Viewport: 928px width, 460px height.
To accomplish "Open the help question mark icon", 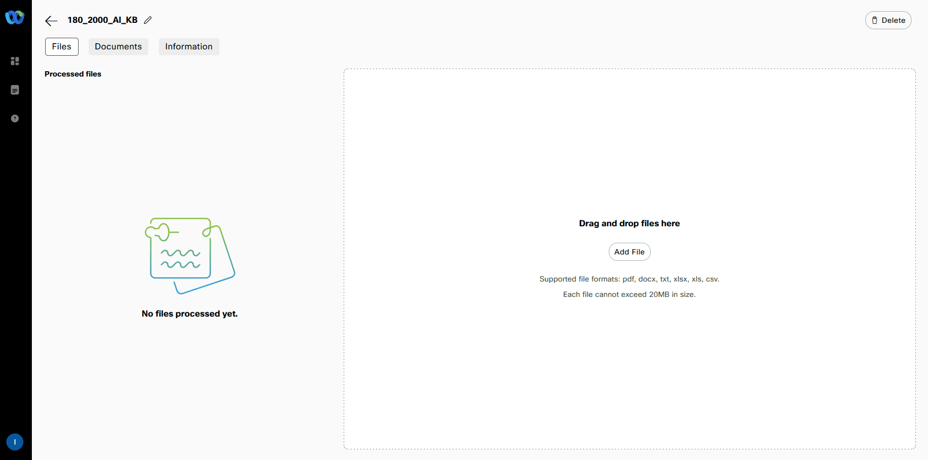I will click(x=15, y=118).
